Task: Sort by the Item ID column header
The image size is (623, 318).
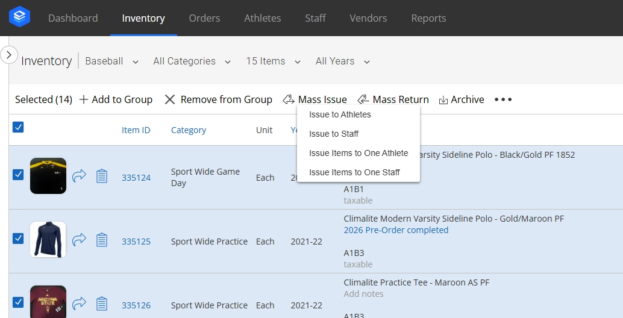Action: tap(136, 130)
